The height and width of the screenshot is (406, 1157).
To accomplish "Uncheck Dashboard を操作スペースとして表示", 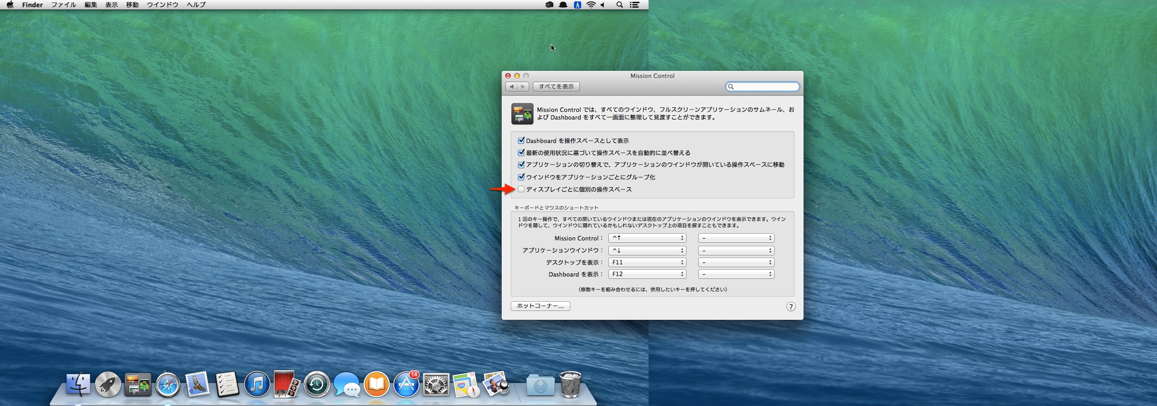I will point(521,140).
